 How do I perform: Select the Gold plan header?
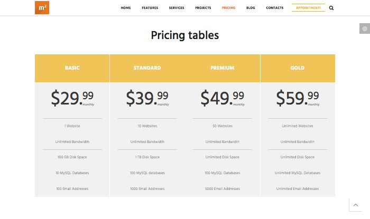coord(298,68)
